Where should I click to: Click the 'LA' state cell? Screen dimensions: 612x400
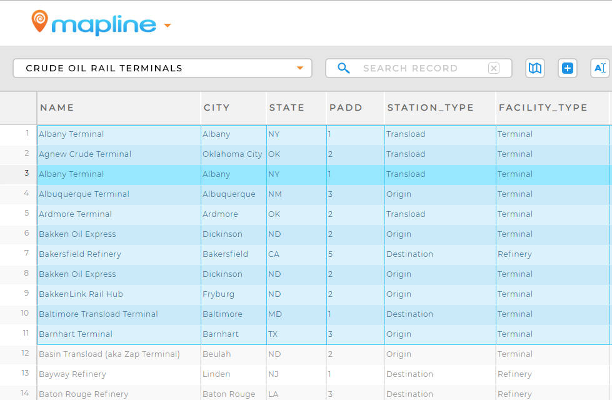[x=296, y=393]
